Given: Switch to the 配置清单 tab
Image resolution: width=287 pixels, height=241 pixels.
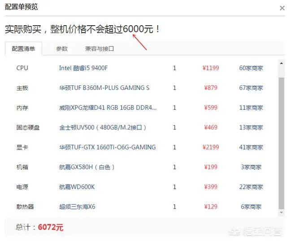Looking at the screenshot, I should 23,49.
